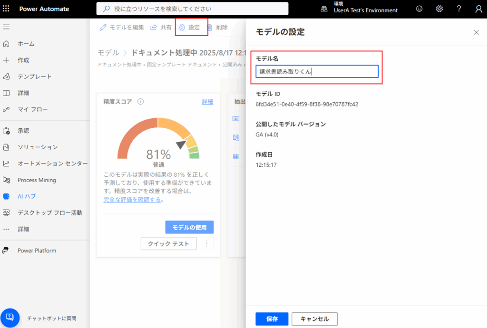Collapse the left navigation hamburger menu
The height and width of the screenshot is (328, 487).
[6, 27]
